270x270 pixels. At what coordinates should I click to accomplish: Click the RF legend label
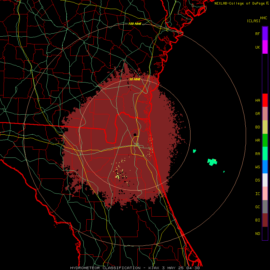tap(257, 34)
